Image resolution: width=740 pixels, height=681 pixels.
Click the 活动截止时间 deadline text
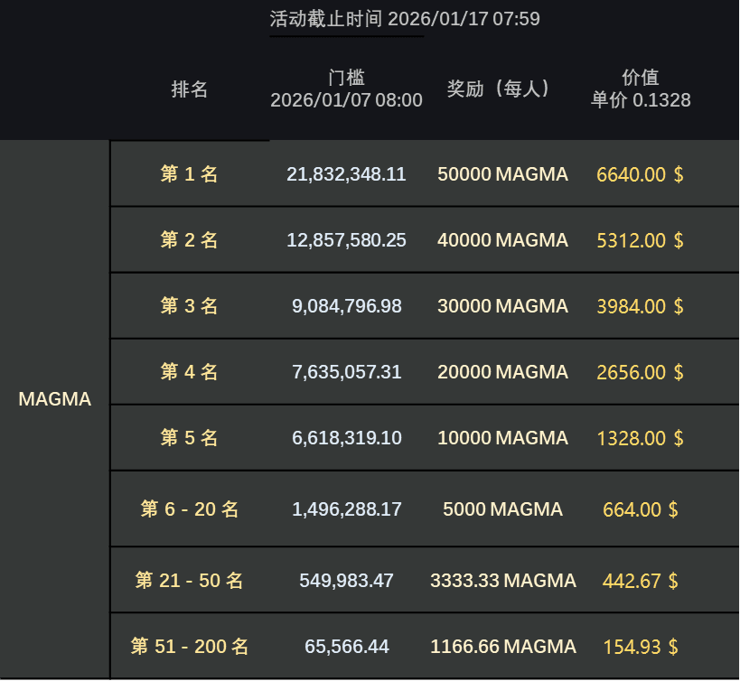[405, 19]
